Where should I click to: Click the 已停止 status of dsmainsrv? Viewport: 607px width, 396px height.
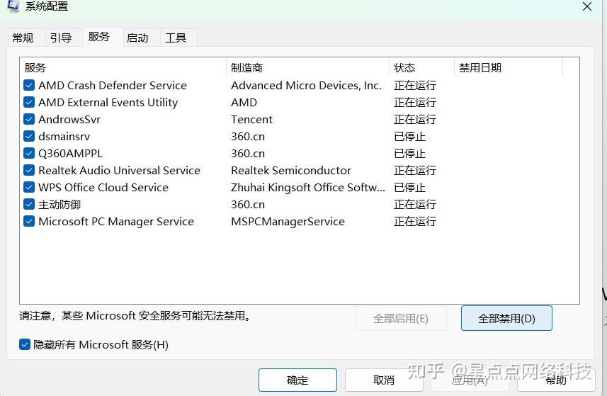[x=409, y=136]
